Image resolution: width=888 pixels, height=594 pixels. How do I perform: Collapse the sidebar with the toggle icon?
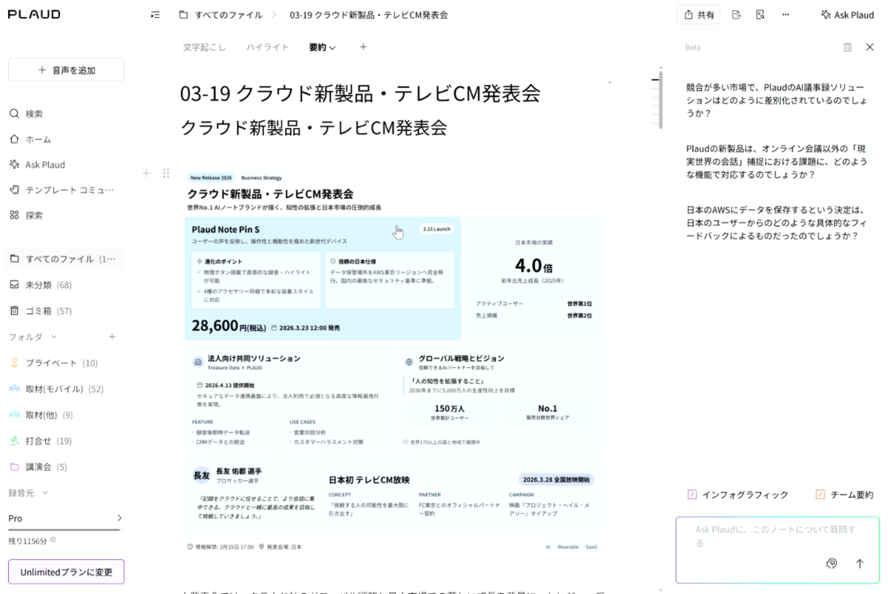point(155,14)
